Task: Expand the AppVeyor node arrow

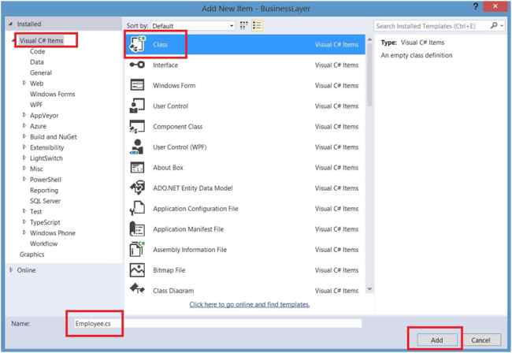Action: point(24,115)
